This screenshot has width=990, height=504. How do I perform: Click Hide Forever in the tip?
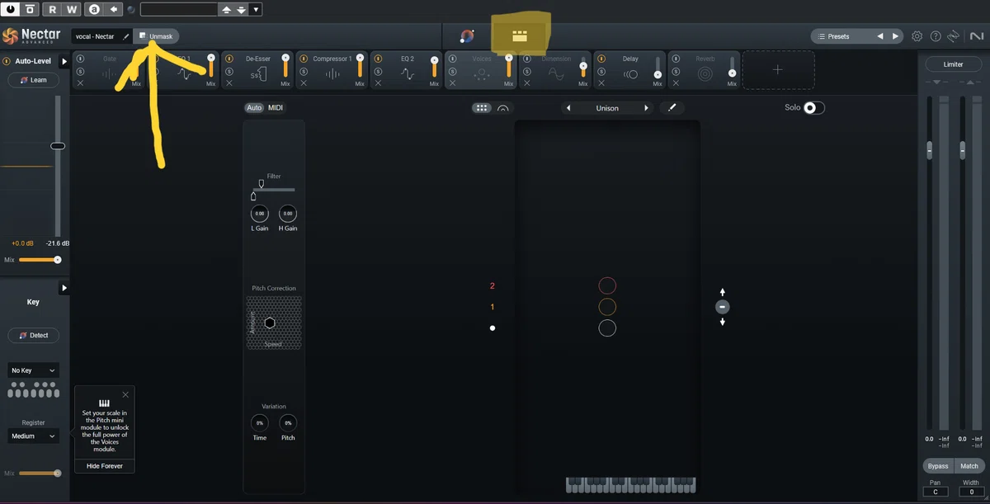coord(104,466)
